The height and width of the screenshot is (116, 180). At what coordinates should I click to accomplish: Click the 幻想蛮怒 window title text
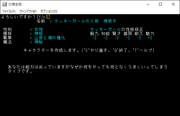tap(16, 4)
